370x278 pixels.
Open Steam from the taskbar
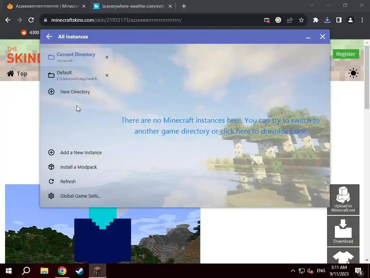(80, 271)
